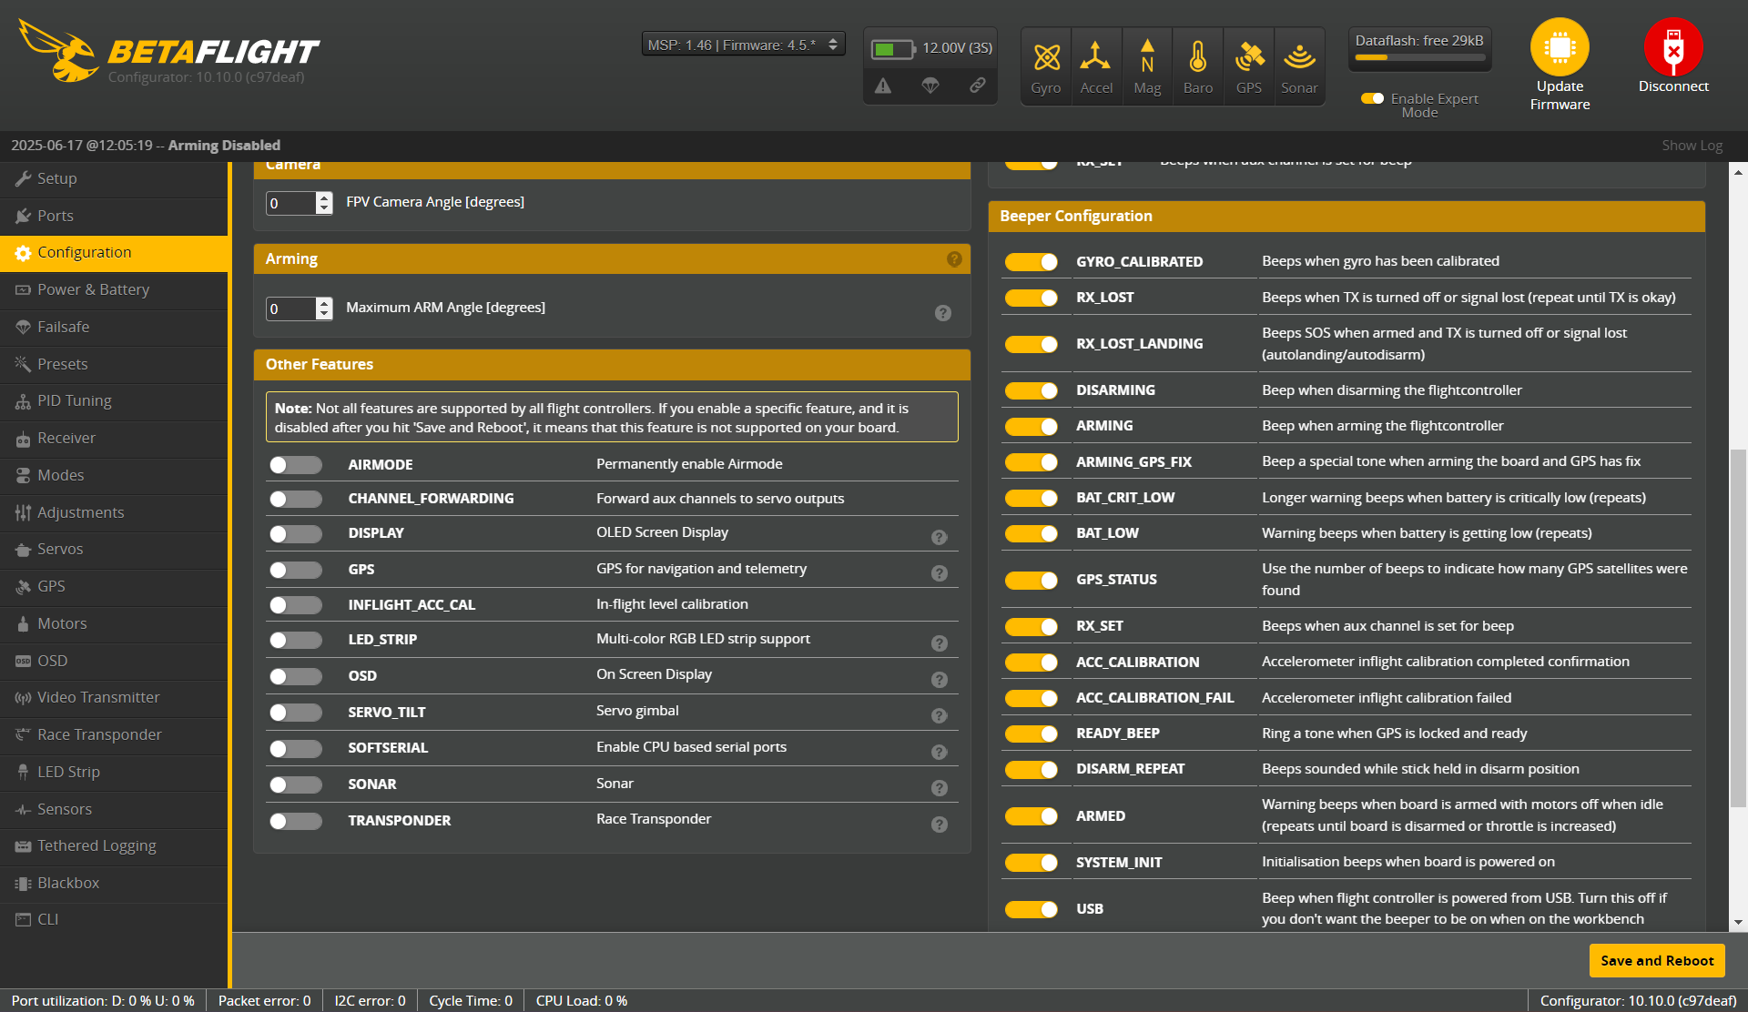
Task: Open the Motors tab
Action: (114, 623)
